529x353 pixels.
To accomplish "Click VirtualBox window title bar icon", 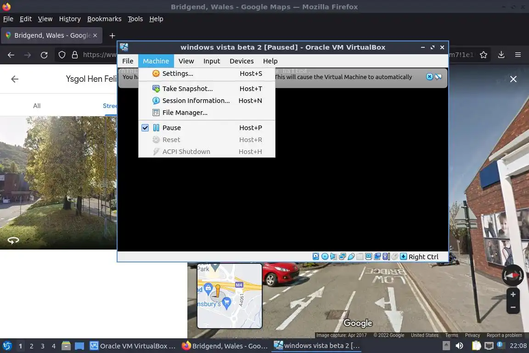I will pos(124,47).
